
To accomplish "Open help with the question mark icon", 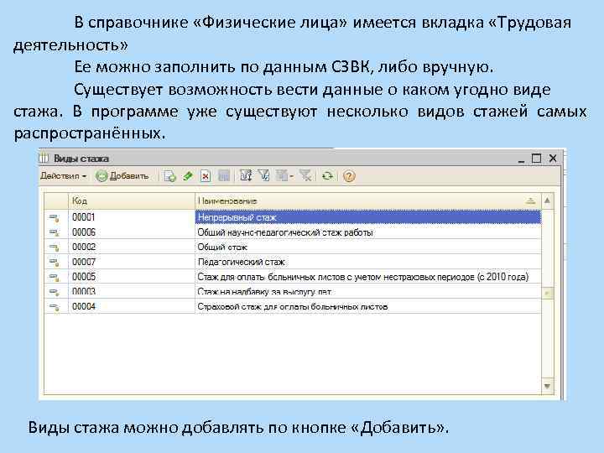I will [349, 176].
